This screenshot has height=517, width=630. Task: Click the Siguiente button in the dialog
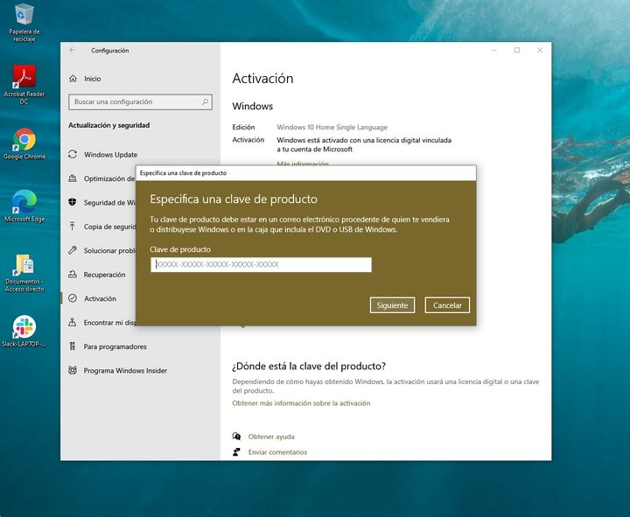click(392, 305)
